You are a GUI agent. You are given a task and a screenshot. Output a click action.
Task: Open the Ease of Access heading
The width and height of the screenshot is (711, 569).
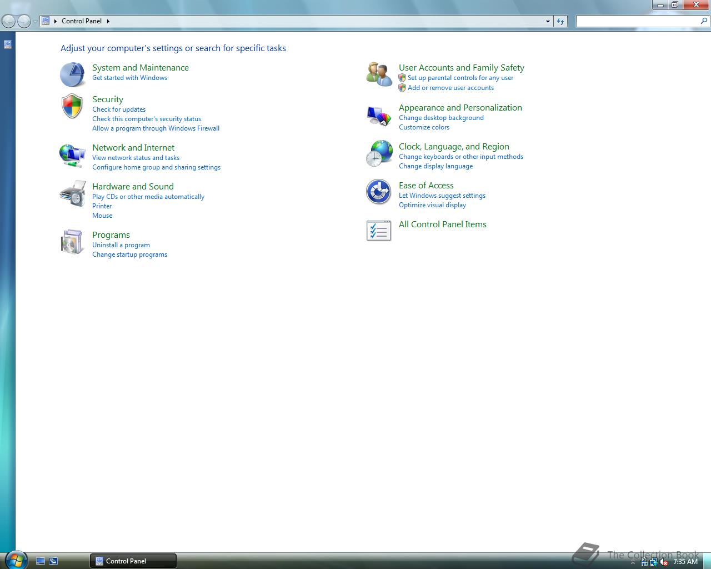click(x=426, y=185)
